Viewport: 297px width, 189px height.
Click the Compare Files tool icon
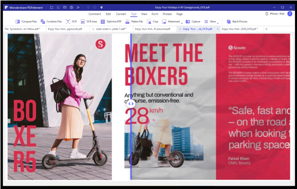coord(17,21)
